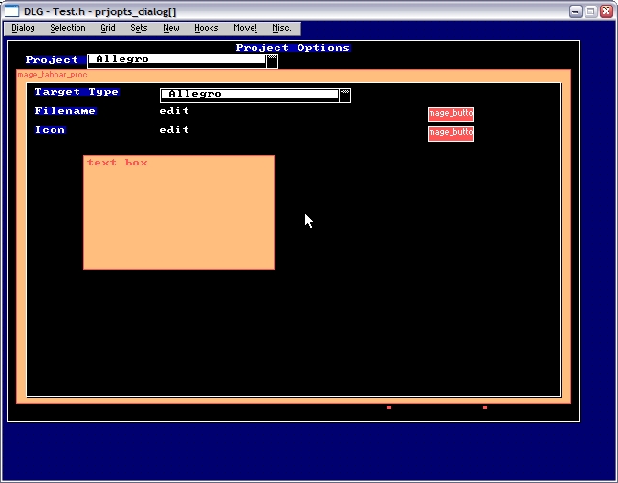Click the DLG application icon in title bar
The height and width of the screenshot is (483, 618).
(x=12, y=11)
